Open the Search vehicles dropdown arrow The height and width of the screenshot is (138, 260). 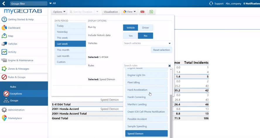tap(170, 43)
